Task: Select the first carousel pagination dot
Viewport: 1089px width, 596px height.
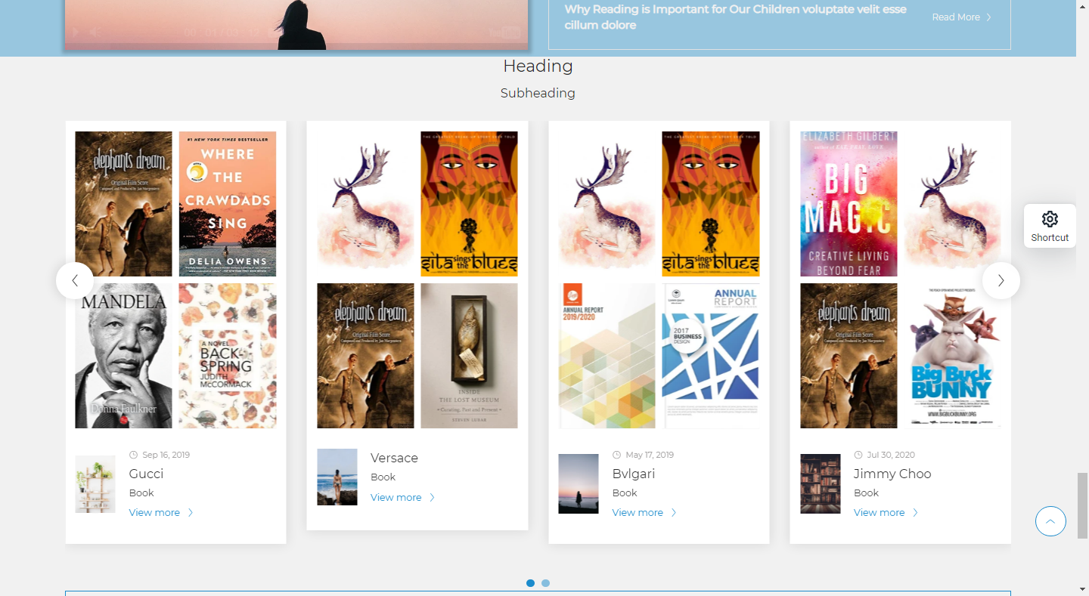Action: pos(530,583)
